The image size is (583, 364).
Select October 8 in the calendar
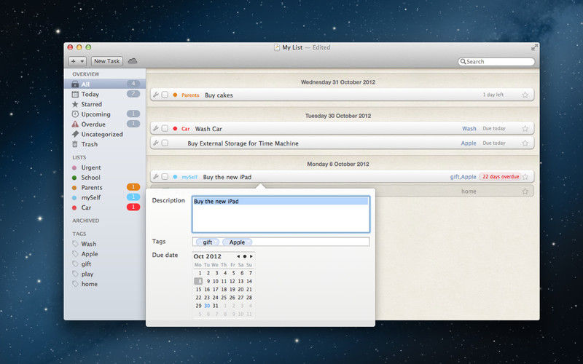tap(198, 281)
